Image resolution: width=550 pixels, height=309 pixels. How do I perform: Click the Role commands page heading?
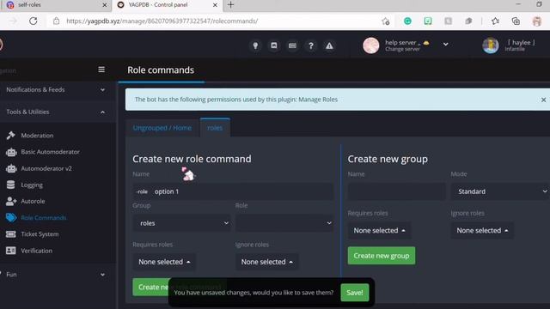pos(161,70)
